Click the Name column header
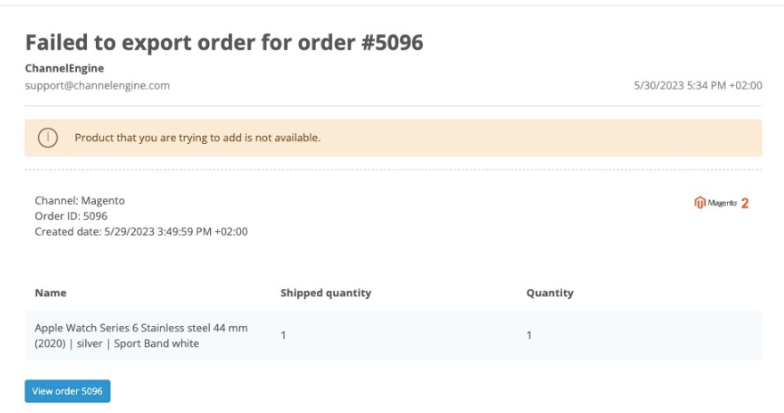The width and height of the screenshot is (784, 413). pos(50,293)
